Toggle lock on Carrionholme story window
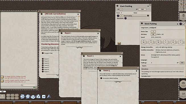This screenshot has width=186, height=104. 78,14
